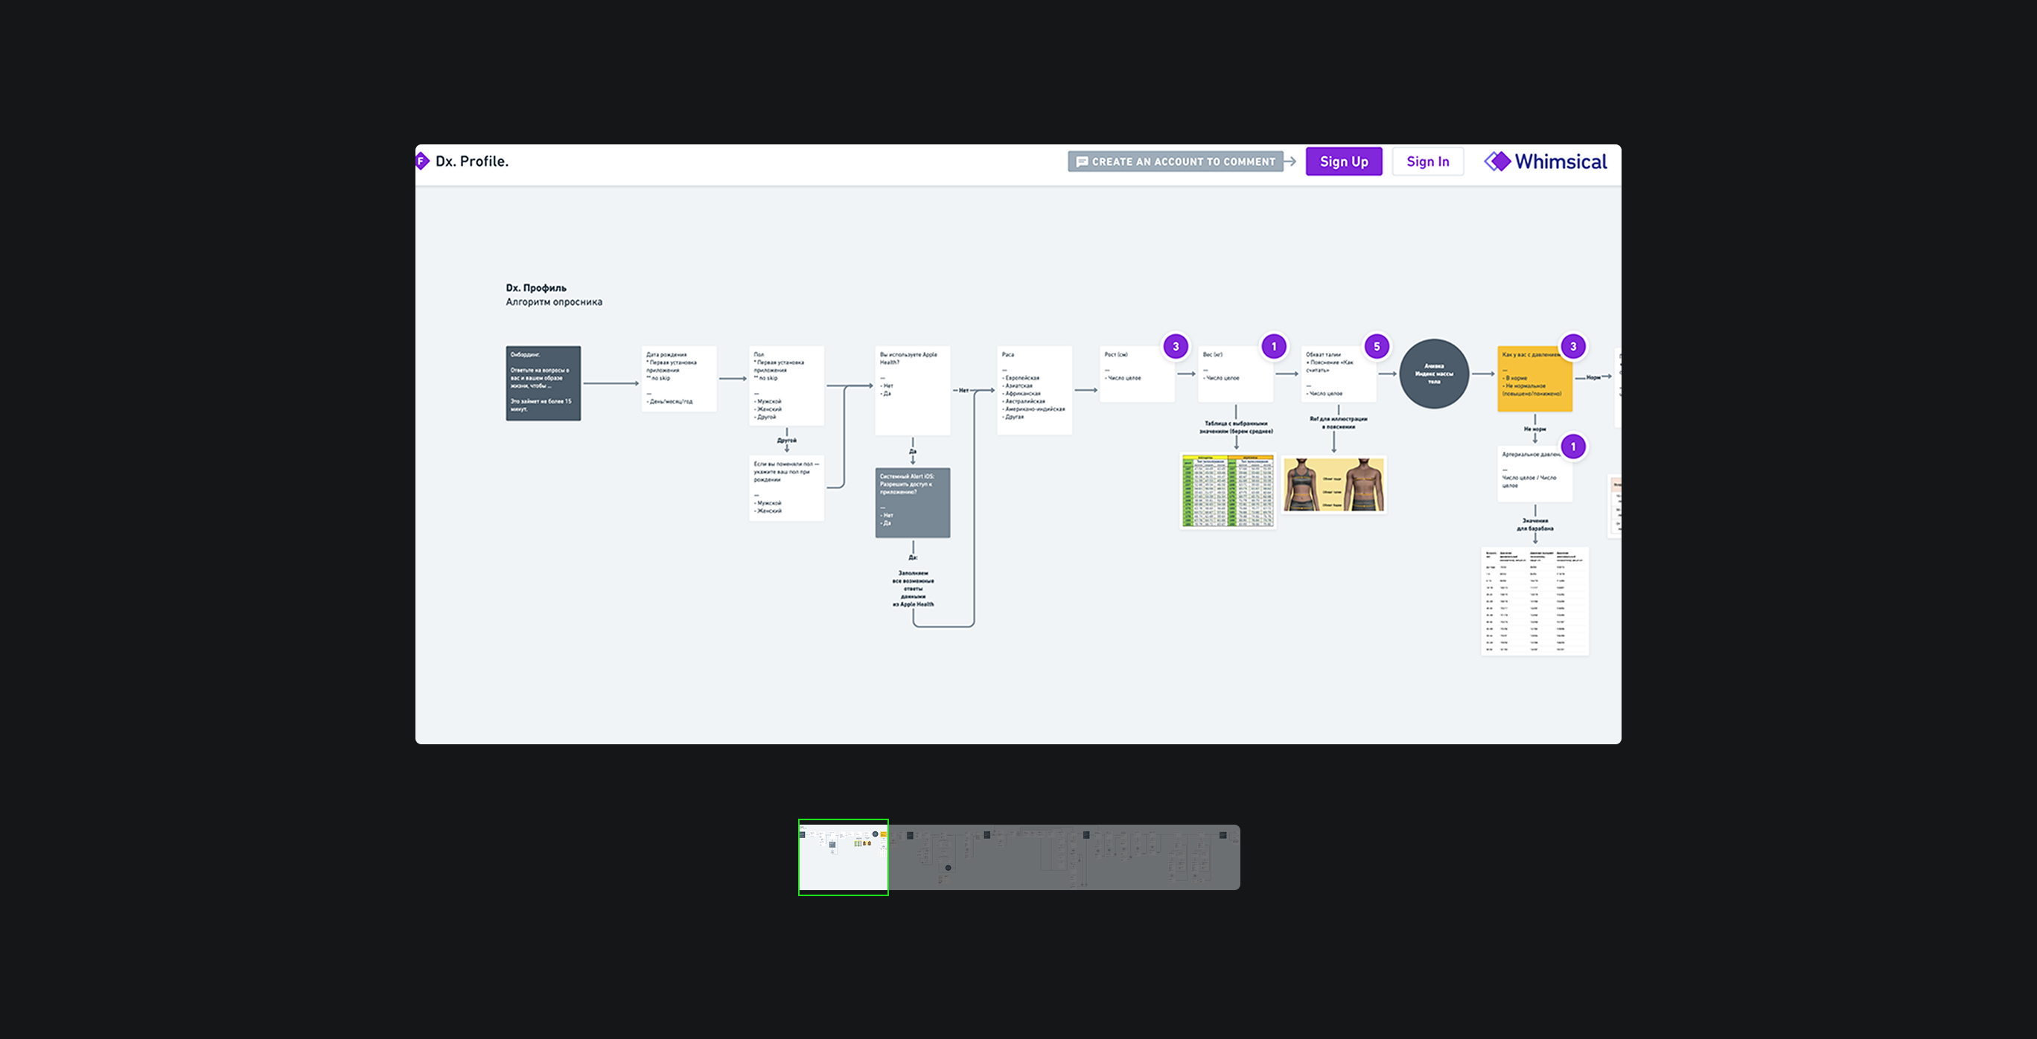Click the waist measurement illustration image
The height and width of the screenshot is (1039, 2037).
[x=1334, y=485]
